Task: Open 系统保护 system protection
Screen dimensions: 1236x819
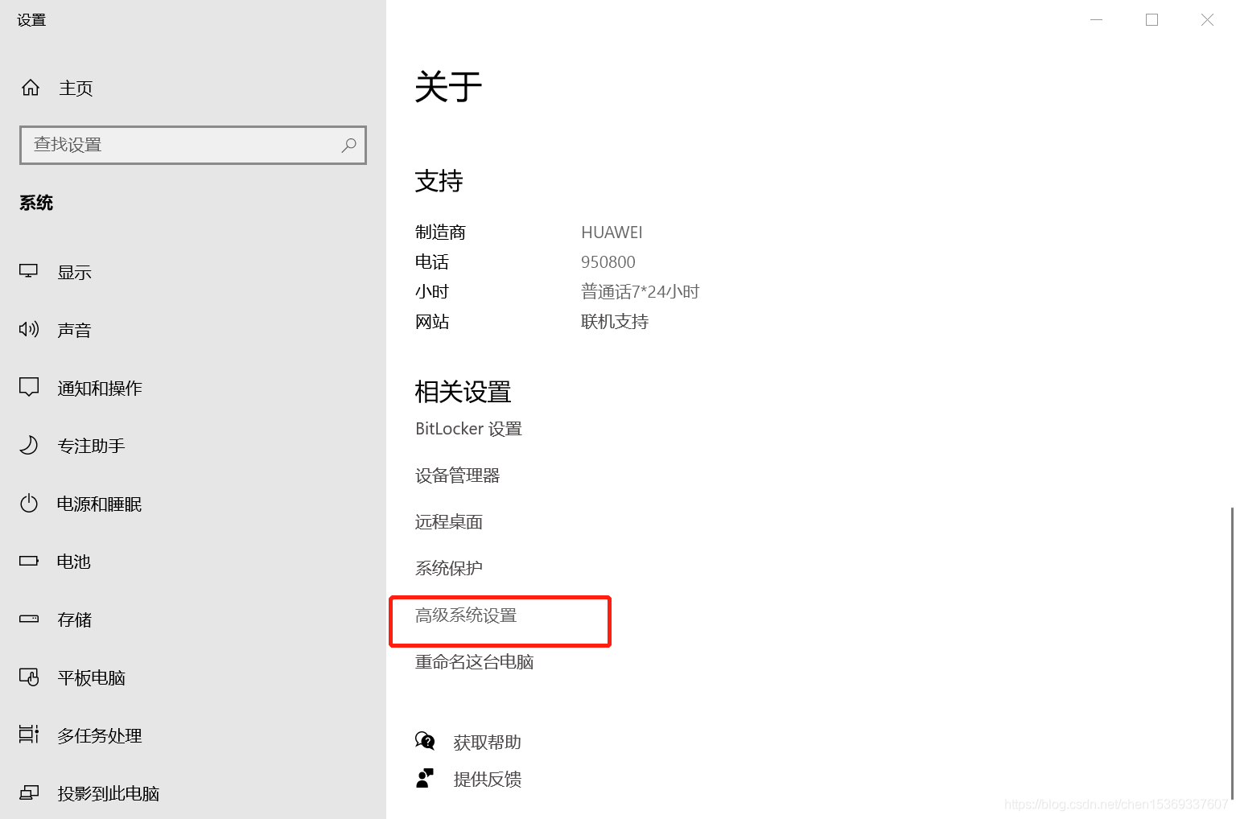Action: pyautogui.click(x=448, y=567)
